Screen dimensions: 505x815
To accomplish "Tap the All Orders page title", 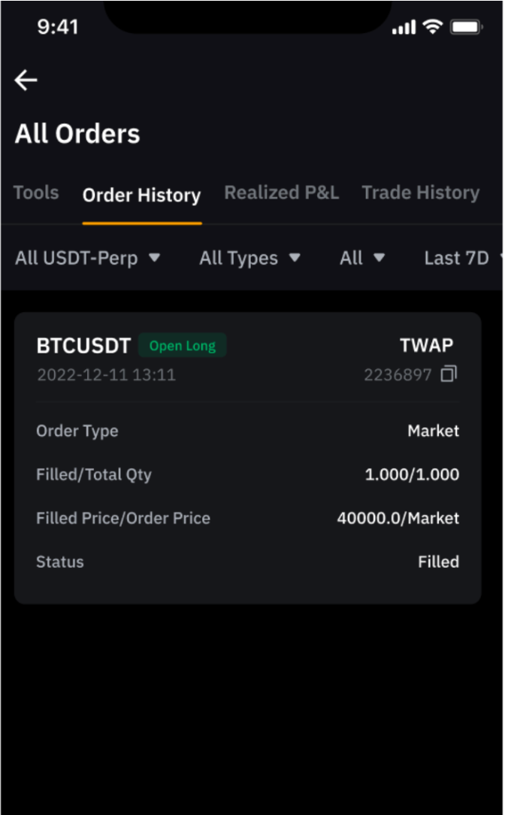I will point(77,134).
